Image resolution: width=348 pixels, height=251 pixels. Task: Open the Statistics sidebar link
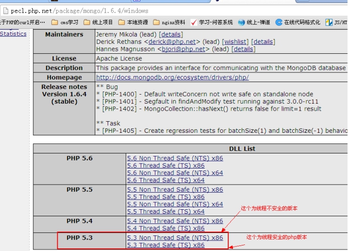tap(13, 34)
